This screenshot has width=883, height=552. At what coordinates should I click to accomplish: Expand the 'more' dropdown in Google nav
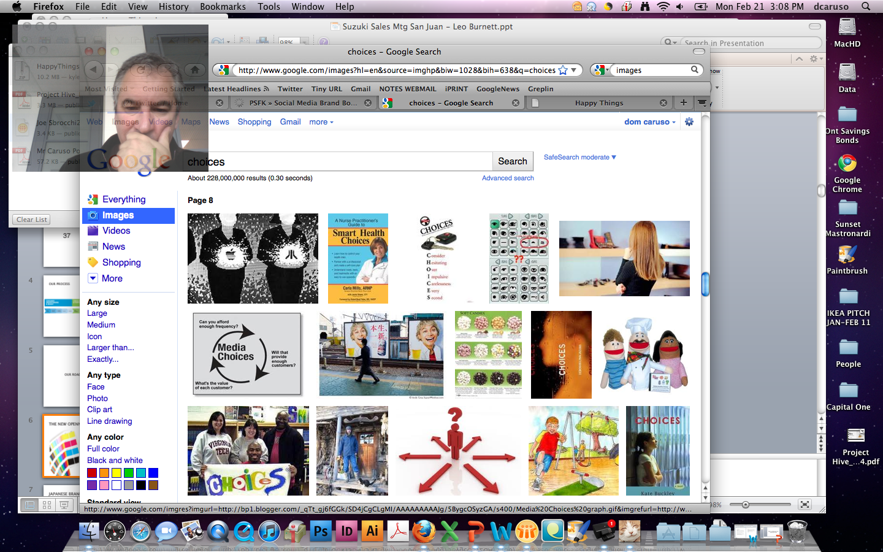321,122
